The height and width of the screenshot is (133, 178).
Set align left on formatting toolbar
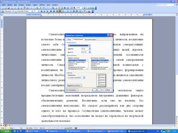[51, 11]
